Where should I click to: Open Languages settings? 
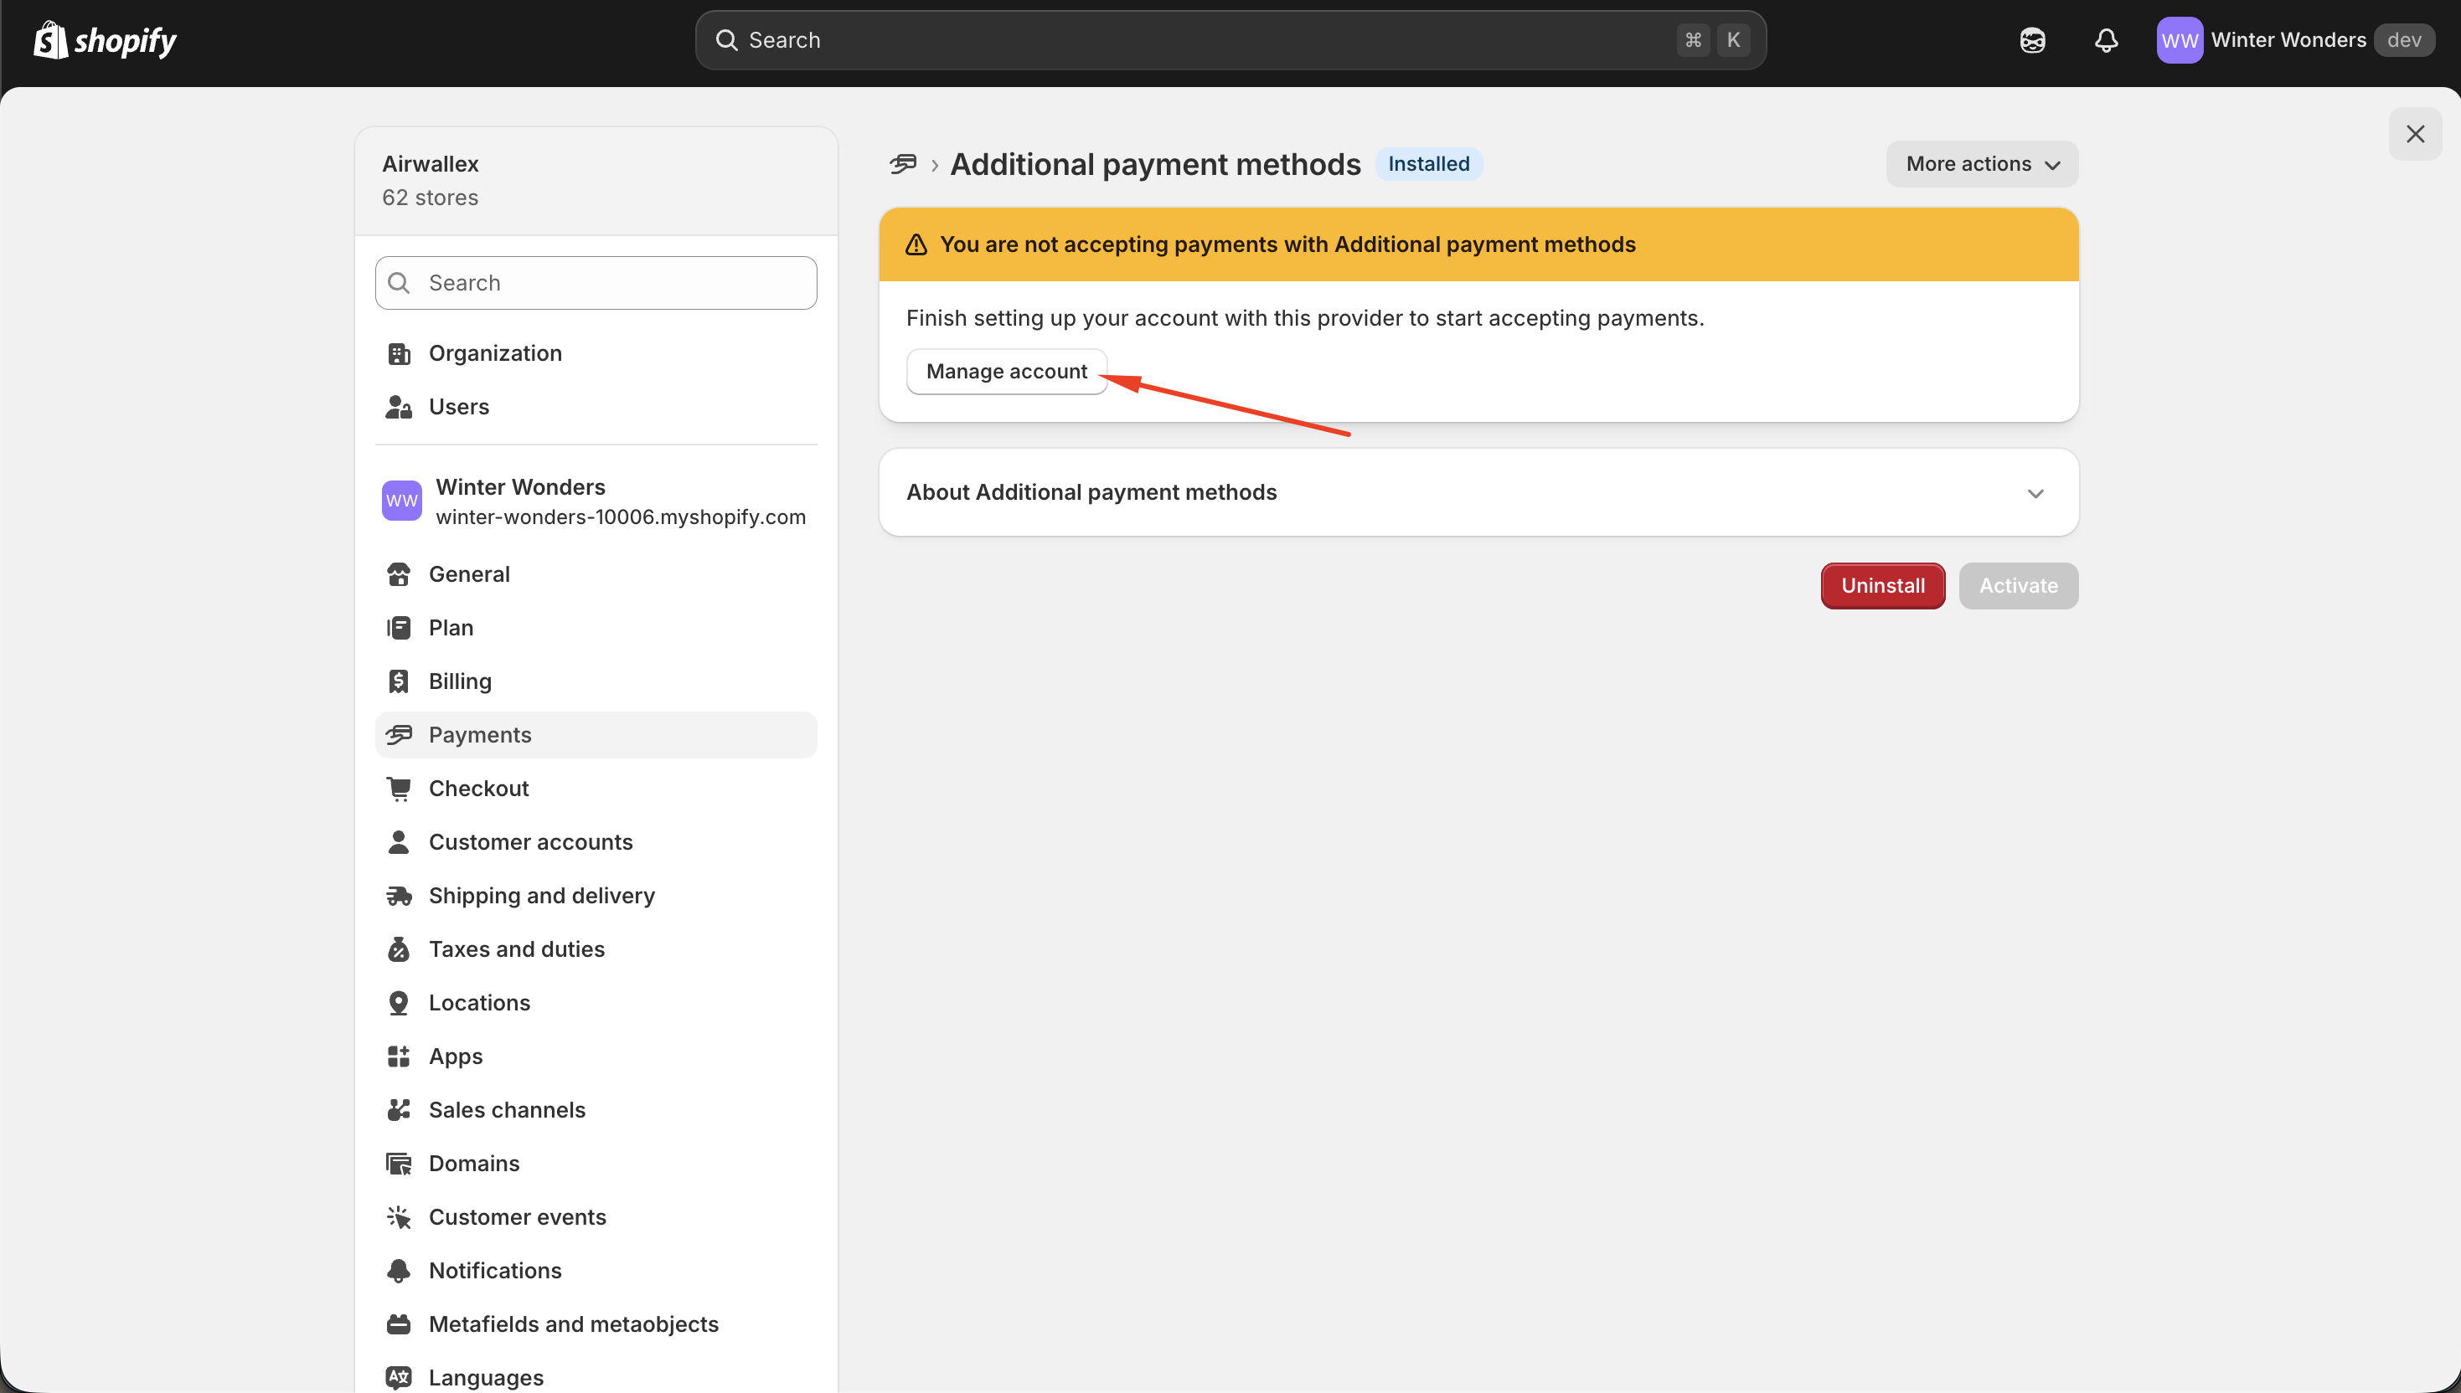click(596, 1378)
